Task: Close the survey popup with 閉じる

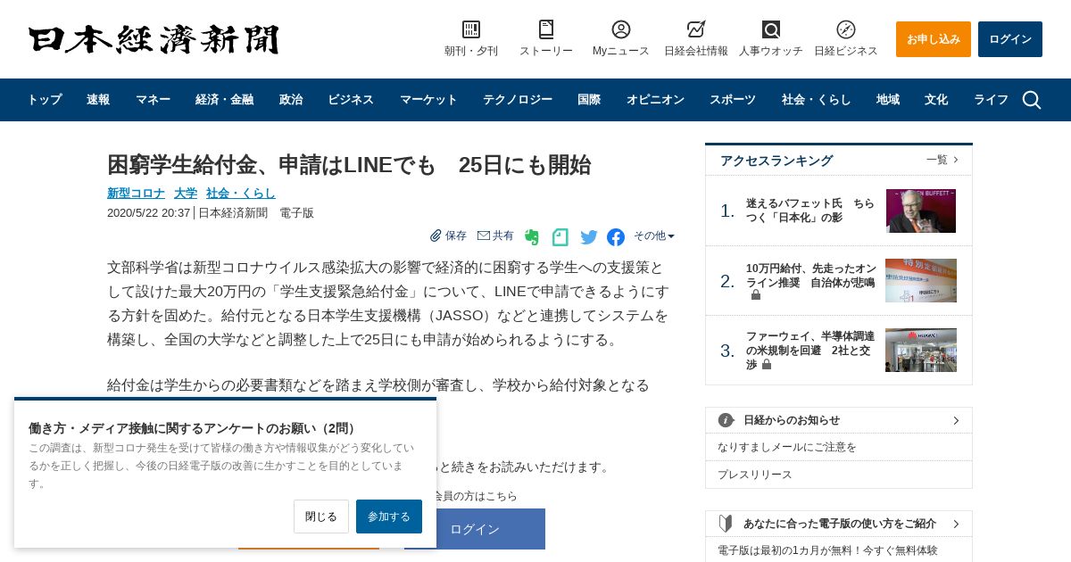Action: pyautogui.click(x=321, y=517)
